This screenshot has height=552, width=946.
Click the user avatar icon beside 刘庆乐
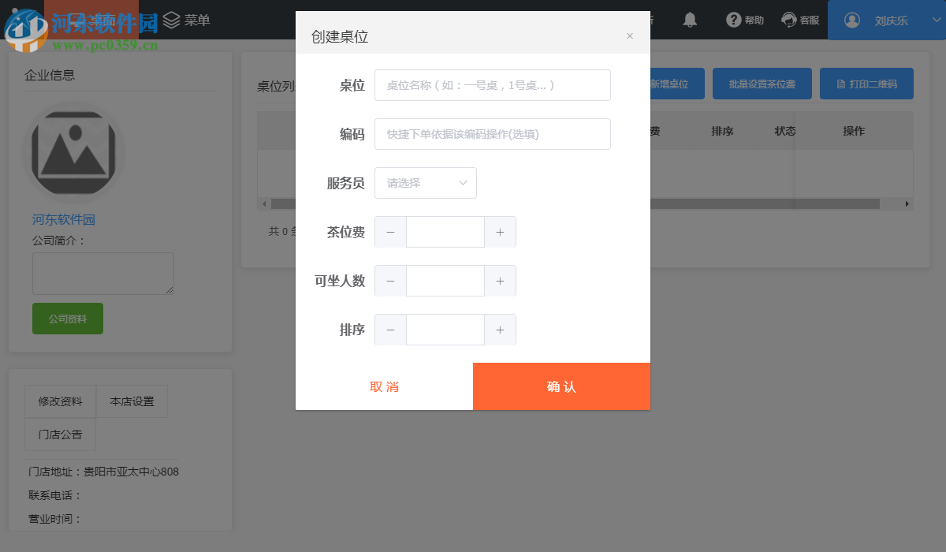click(x=851, y=20)
